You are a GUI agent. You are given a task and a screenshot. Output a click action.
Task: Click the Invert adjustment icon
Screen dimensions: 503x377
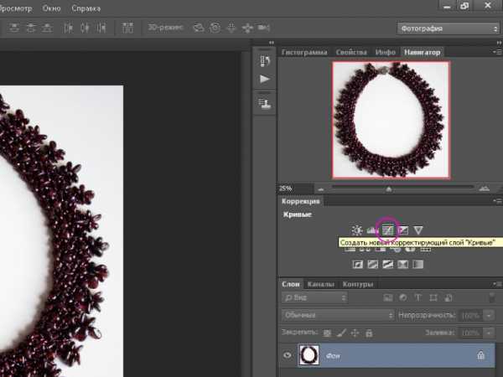(x=358, y=264)
